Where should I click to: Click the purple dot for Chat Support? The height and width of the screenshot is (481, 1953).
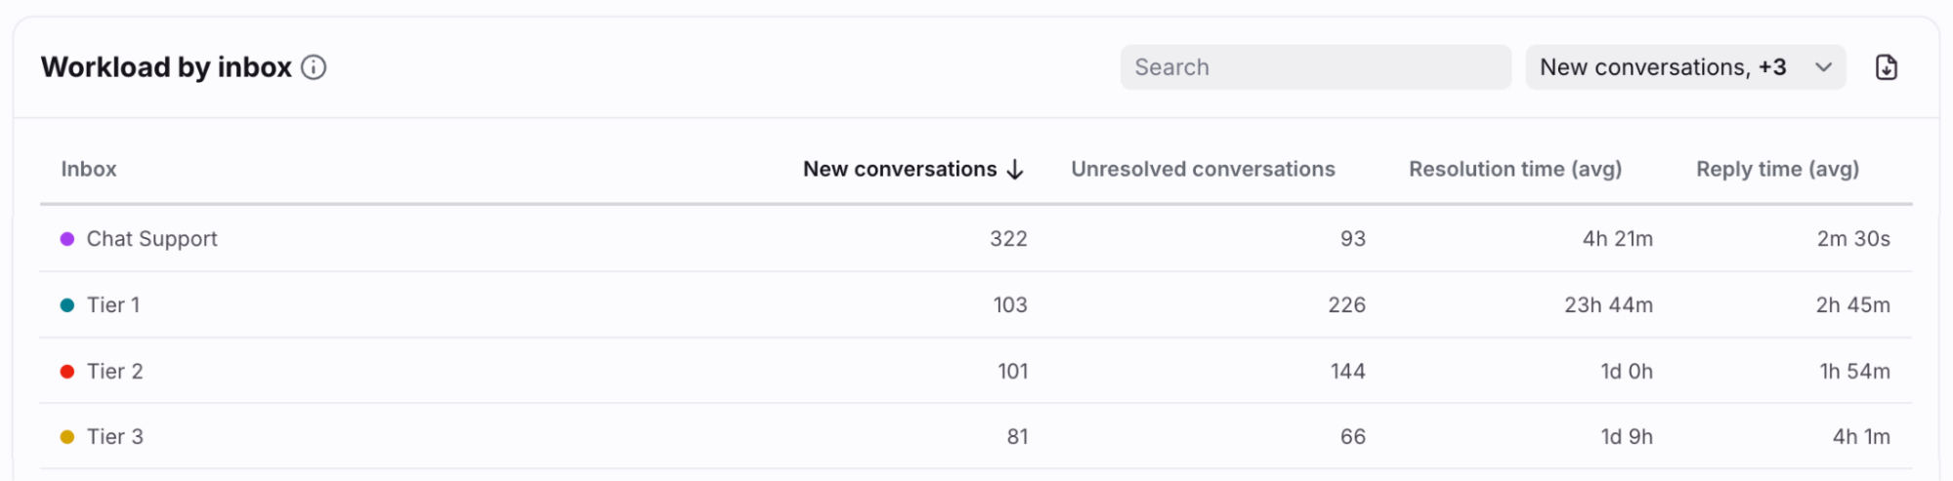point(67,239)
